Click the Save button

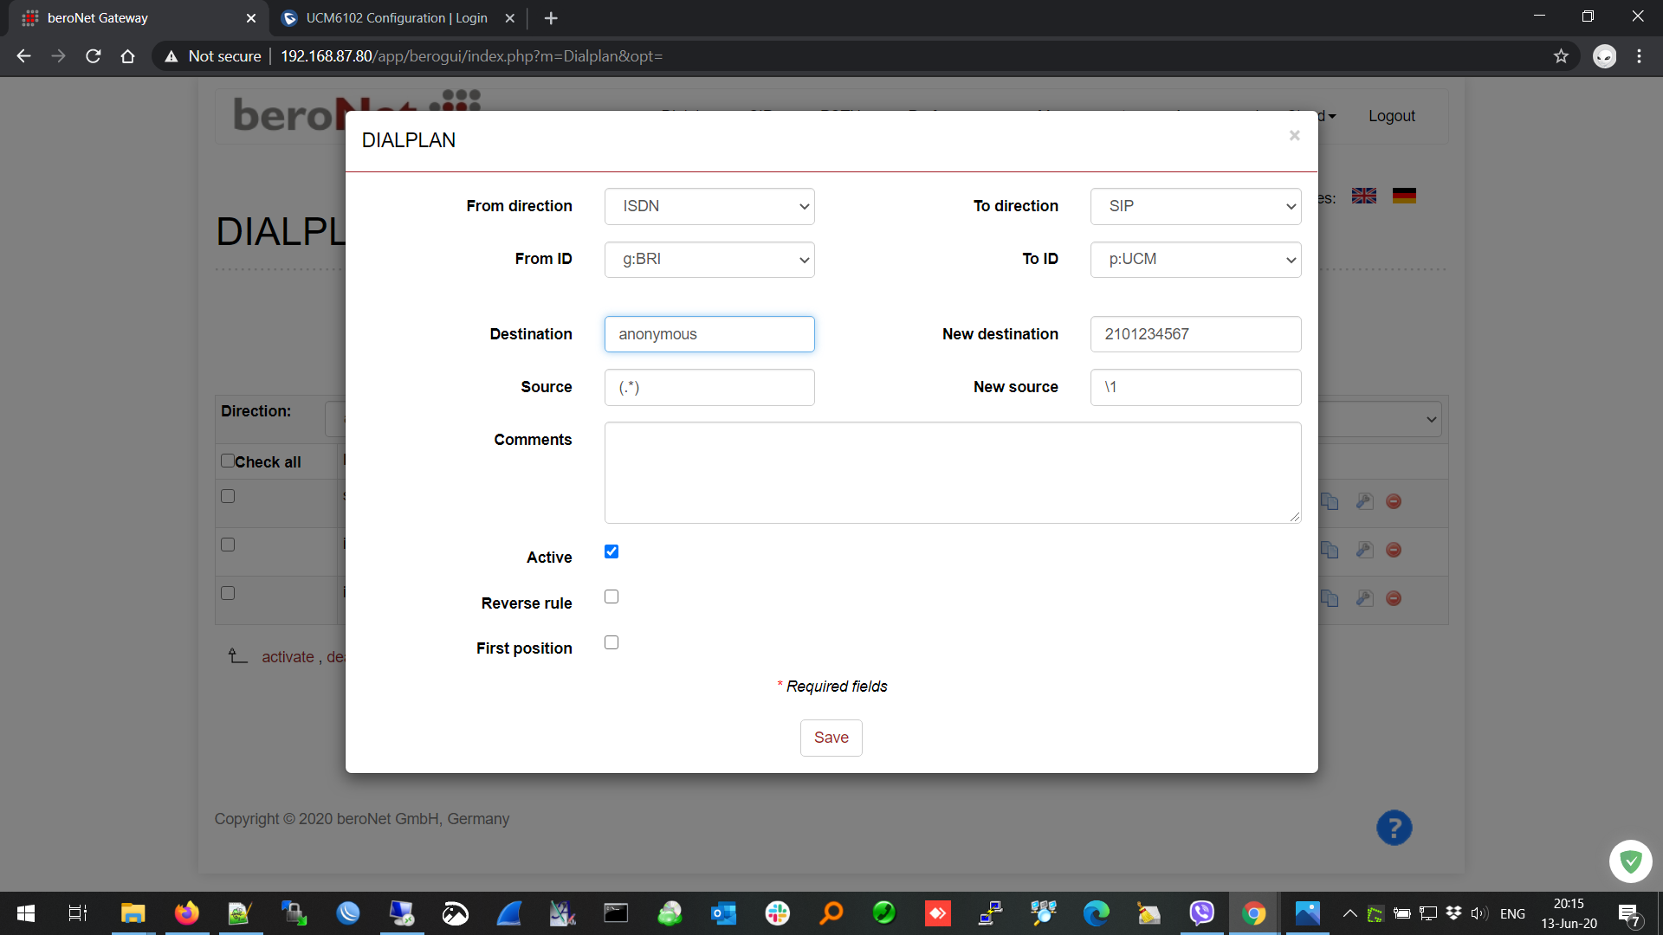831,738
